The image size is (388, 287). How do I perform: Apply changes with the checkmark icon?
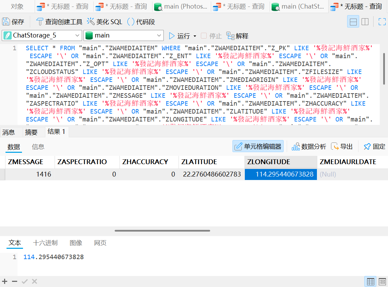[x=24, y=281]
